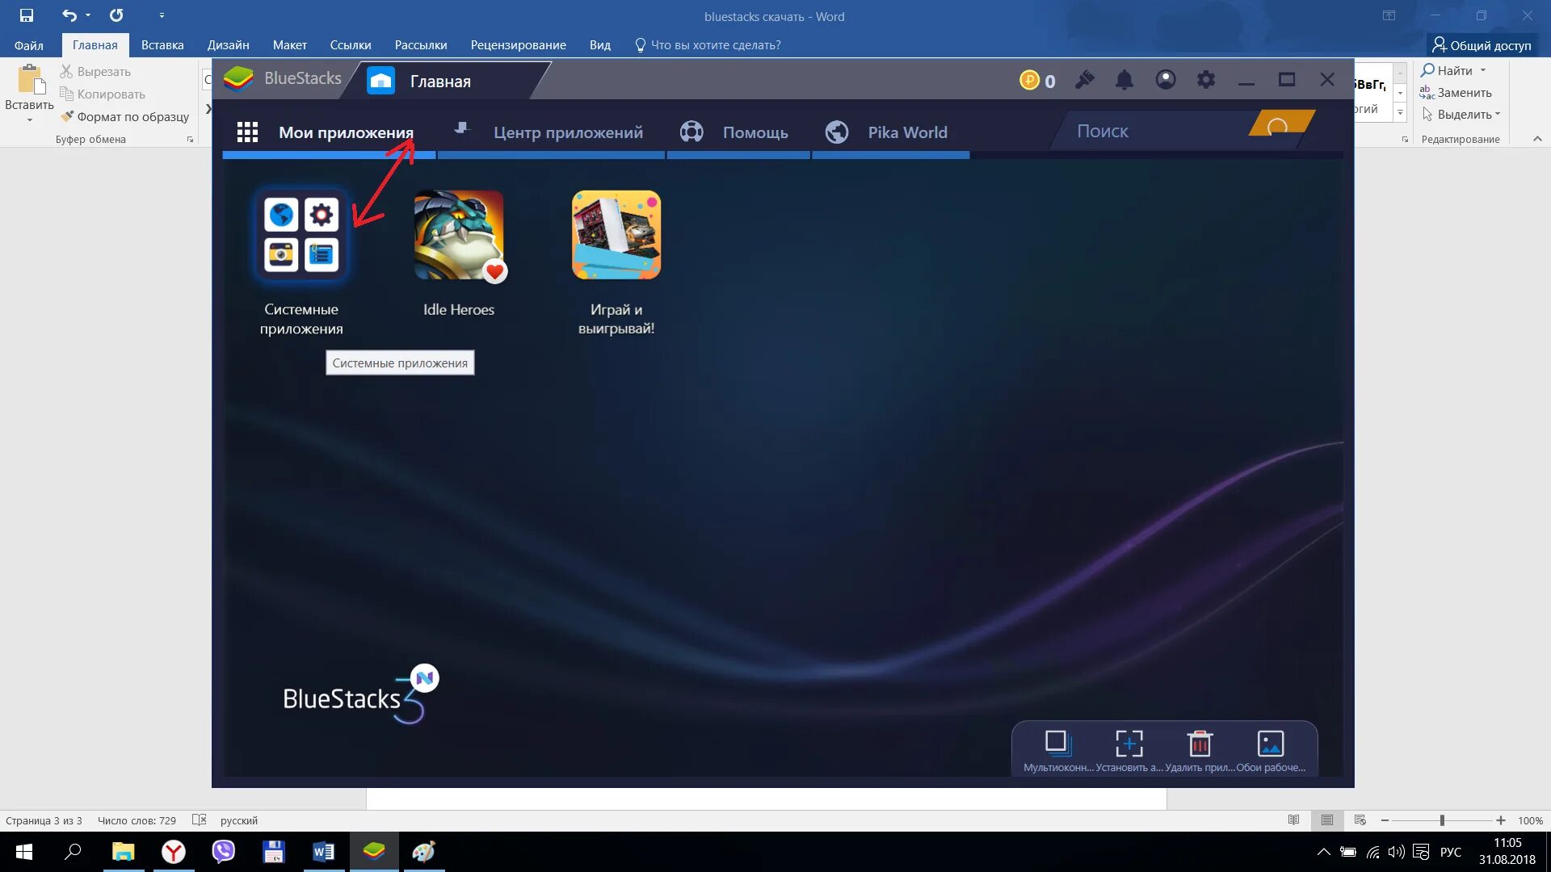
Task: Switch to Read Mode view icon
Action: [x=1293, y=820]
